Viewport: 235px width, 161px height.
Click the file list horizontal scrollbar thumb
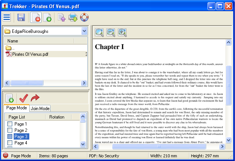click(27, 83)
